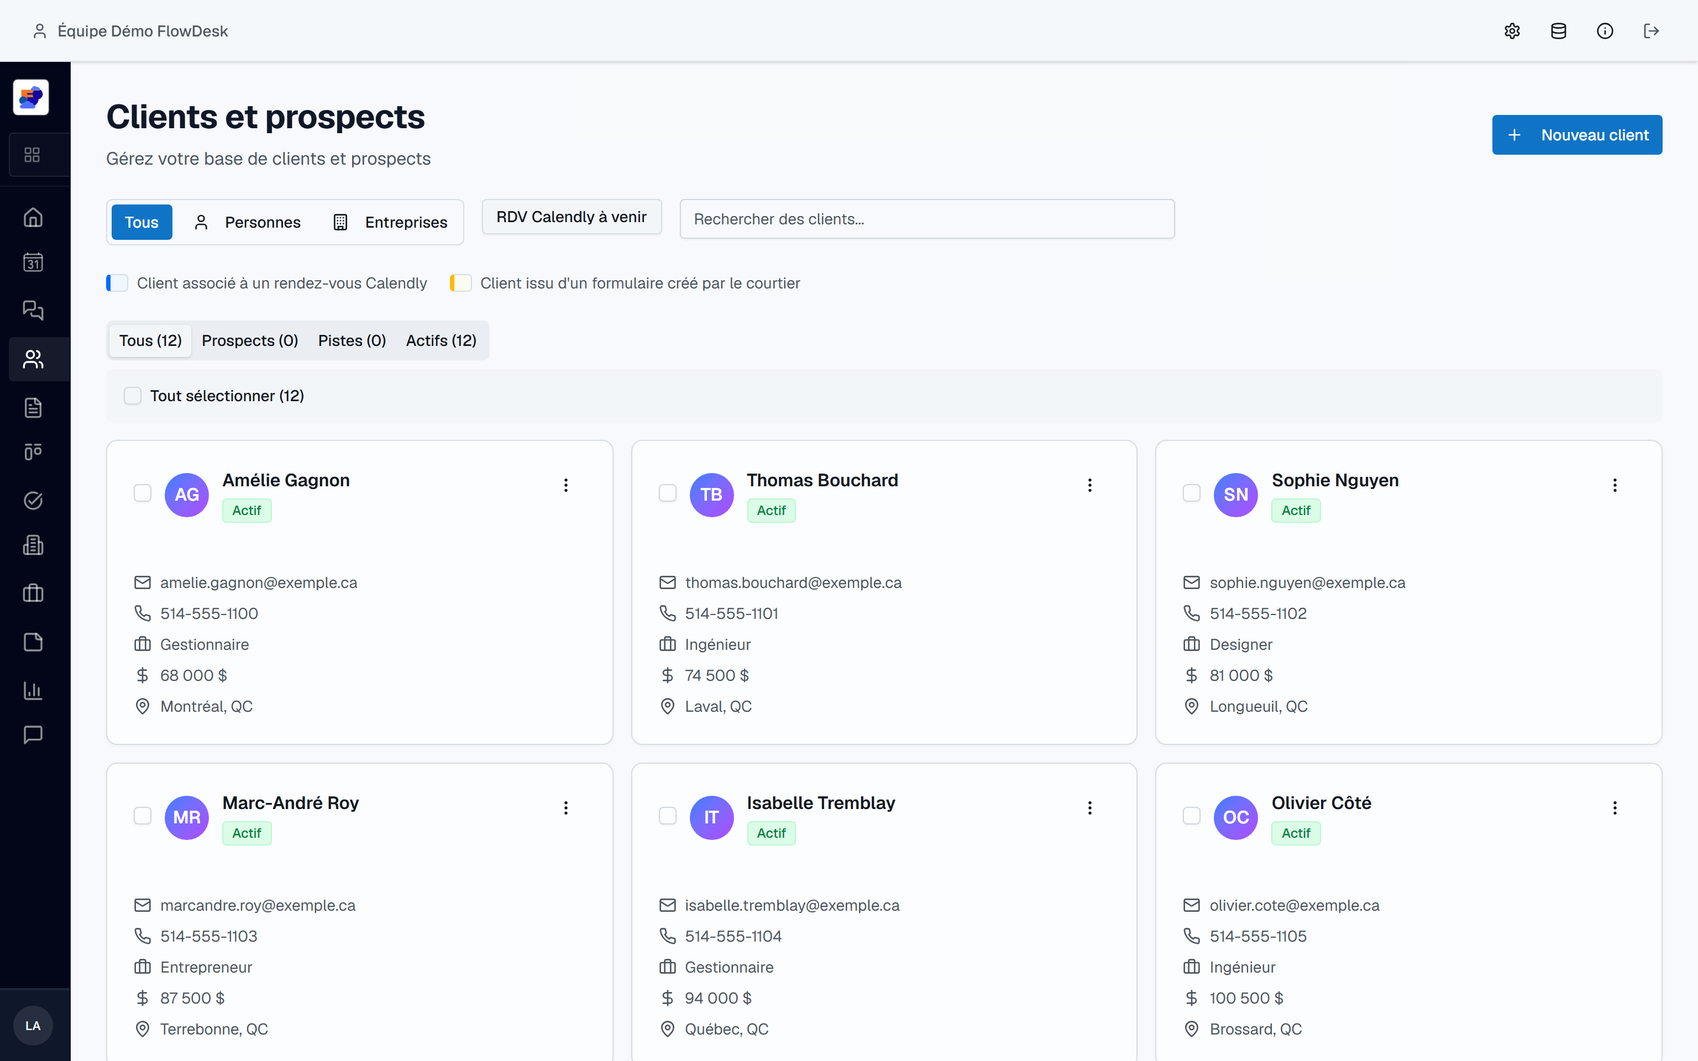Click location Terrebonne, QC
This screenshot has width=1698, height=1061.
pyautogui.click(x=214, y=1029)
